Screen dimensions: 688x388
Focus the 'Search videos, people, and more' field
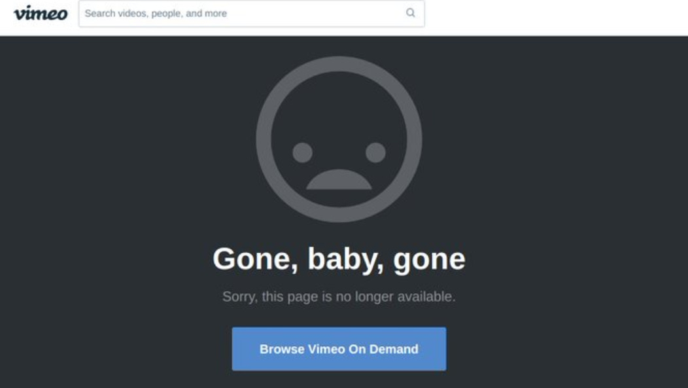[x=251, y=14]
